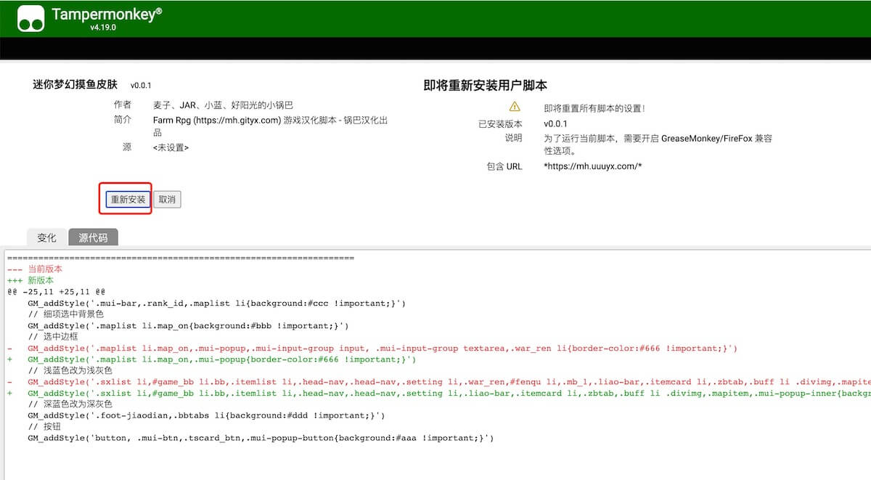Click the 即将重置所有脚本的设置 warning text

594,108
